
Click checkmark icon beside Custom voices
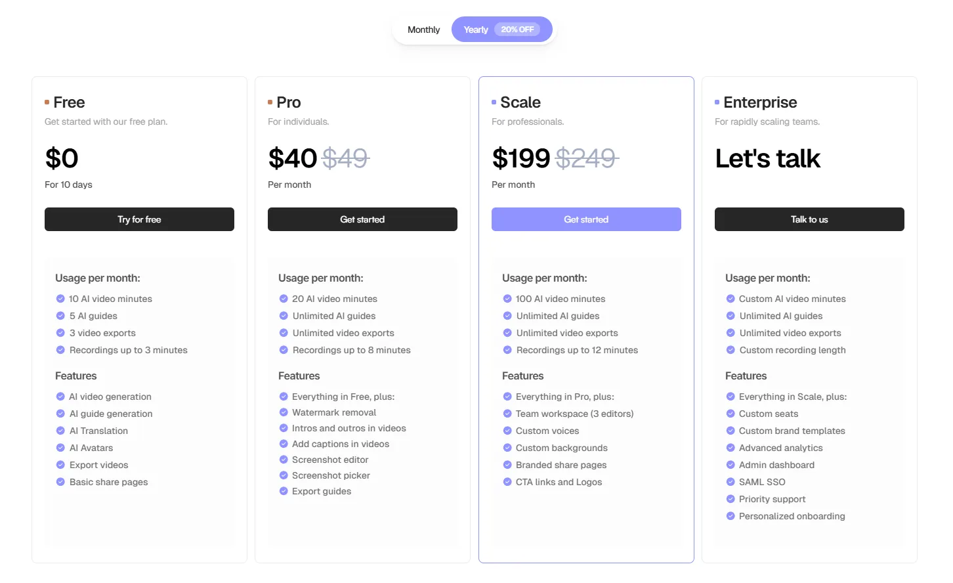pyautogui.click(x=507, y=431)
